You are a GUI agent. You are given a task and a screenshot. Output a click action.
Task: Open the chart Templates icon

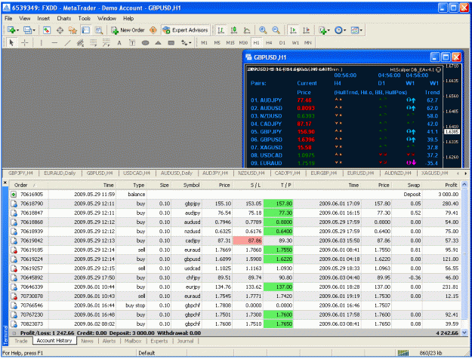coord(355,30)
